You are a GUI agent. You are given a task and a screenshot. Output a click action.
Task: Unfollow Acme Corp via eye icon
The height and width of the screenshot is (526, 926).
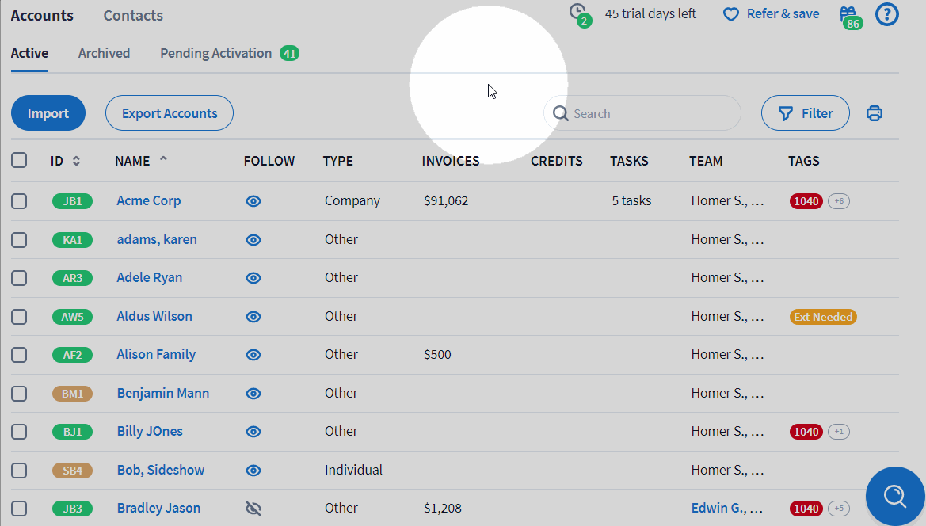[x=253, y=201]
